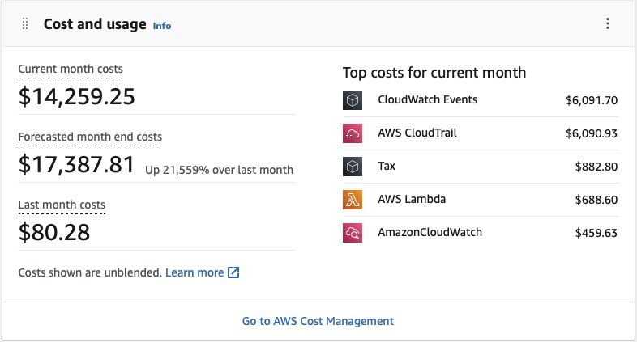Viewport: 637px width, 342px height.
Task: Select the $17,387.81 forecasted cost value
Action: click(x=77, y=164)
